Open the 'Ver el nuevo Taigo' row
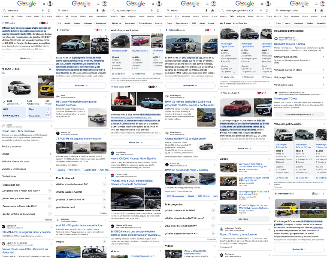327x258 pixels. tap(299, 85)
